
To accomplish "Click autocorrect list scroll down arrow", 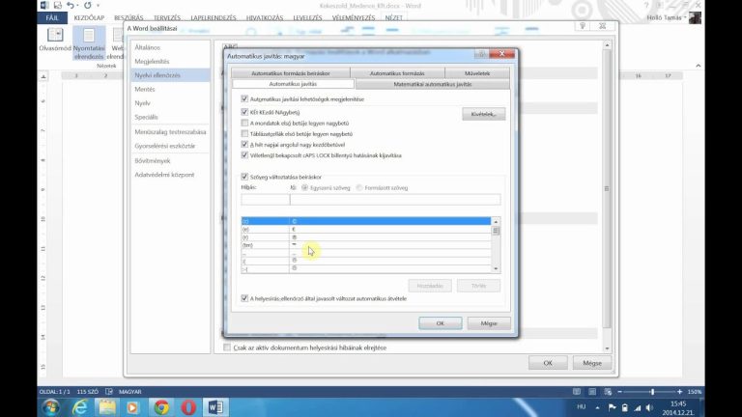I will point(496,268).
